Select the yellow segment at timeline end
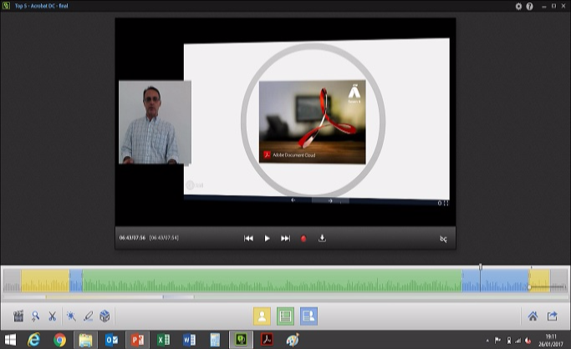Image resolution: width=571 pixels, height=349 pixels. pos(539,281)
